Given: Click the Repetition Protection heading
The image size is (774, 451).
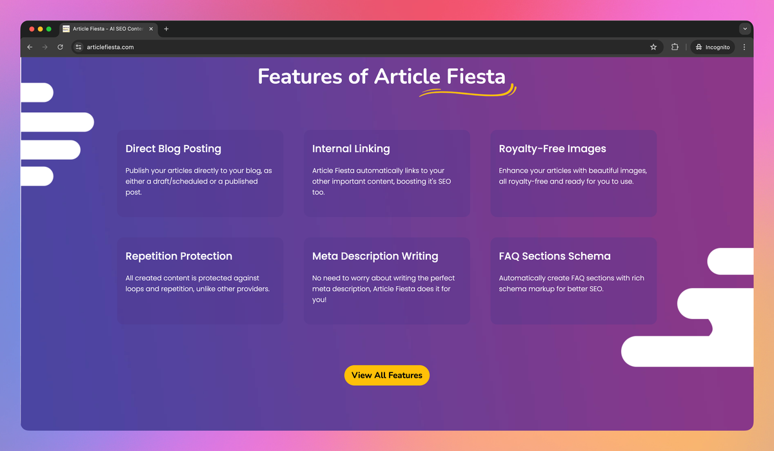Looking at the screenshot, I should [x=179, y=256].
